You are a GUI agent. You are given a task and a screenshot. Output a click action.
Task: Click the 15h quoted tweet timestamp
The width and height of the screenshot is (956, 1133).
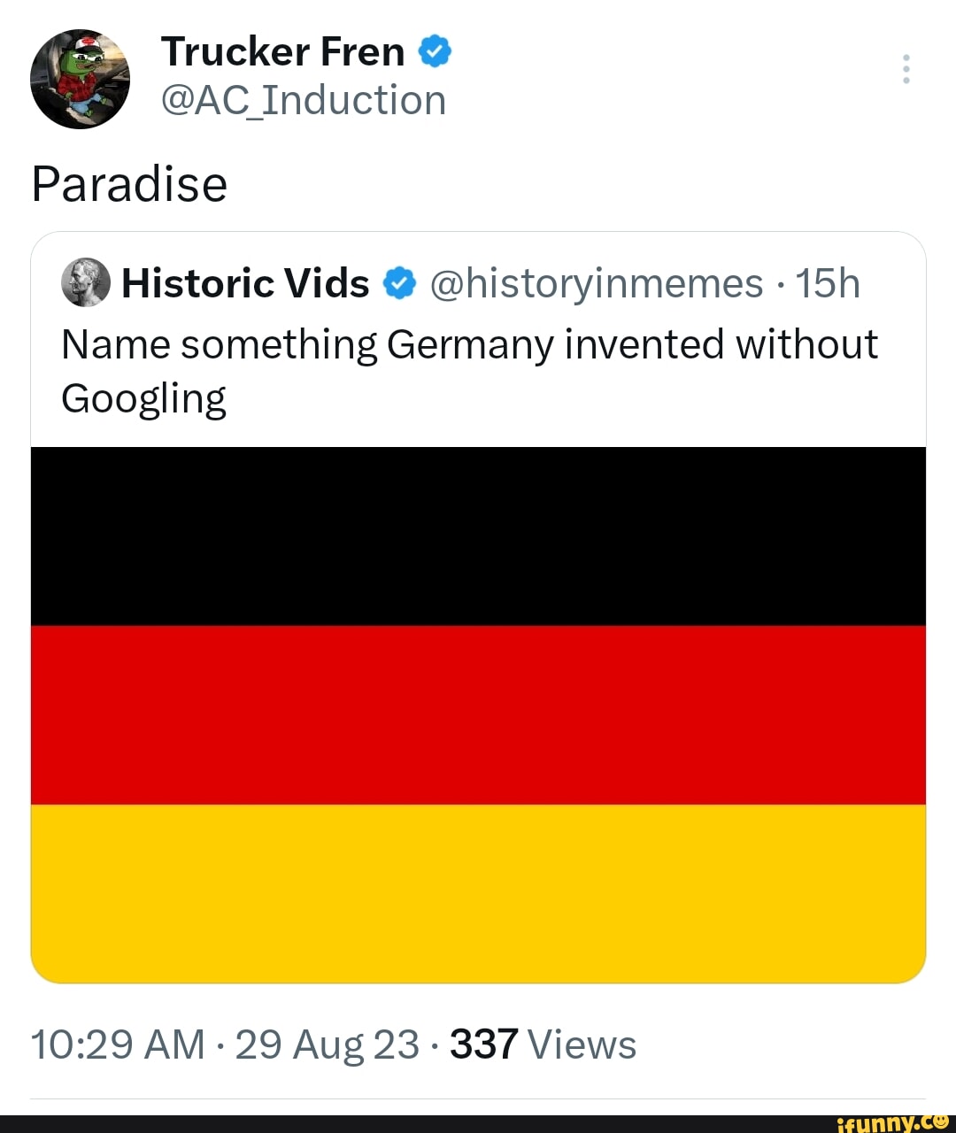click(x=827, y=284)
